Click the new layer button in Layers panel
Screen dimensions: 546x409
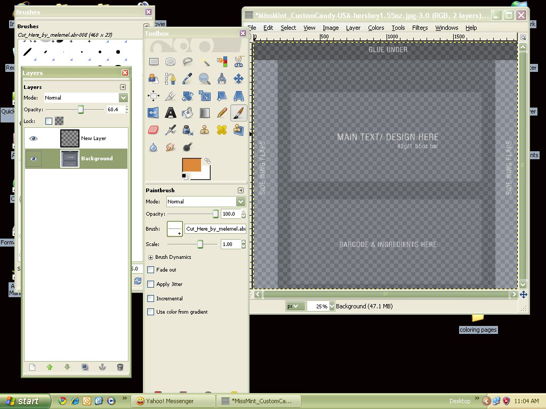point(33,367)
